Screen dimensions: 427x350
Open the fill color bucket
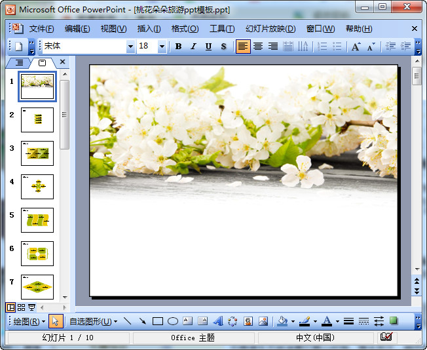click(282, 321)
